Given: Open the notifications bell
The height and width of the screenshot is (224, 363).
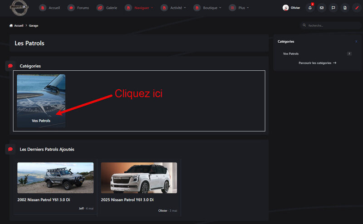Looking at the screenshot, I should [310, 8].
